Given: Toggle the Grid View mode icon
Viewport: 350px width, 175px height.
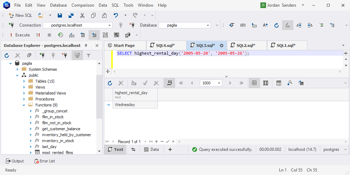Looking at the screenshot, I should [x=254, y=83].
